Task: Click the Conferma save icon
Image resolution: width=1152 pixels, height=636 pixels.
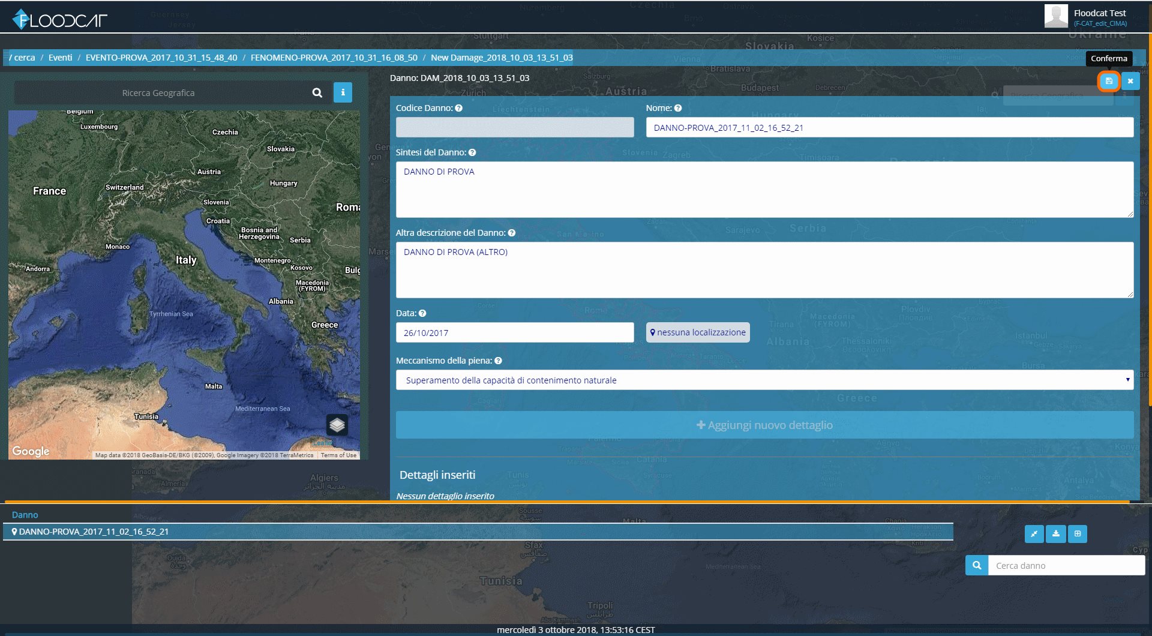Action: click(x=1109, y=81)
